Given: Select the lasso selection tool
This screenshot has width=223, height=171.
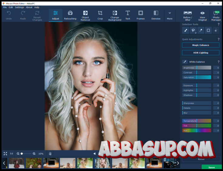Looking at the screenshot, I should [x=193, y=30].
